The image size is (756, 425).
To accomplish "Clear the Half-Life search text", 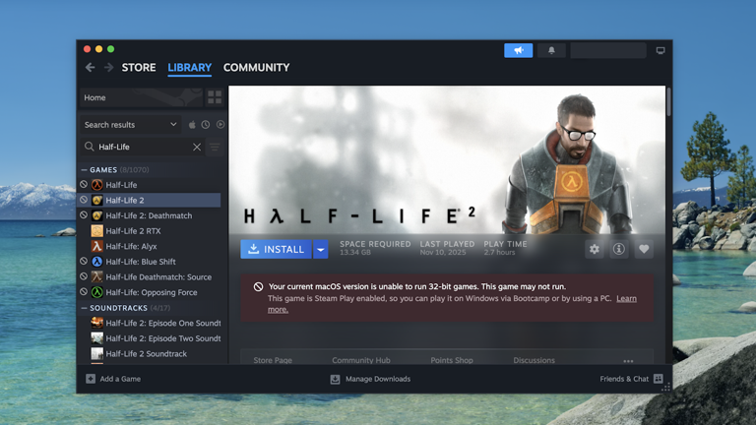I will pyautogui.click(x=197, y=148).
